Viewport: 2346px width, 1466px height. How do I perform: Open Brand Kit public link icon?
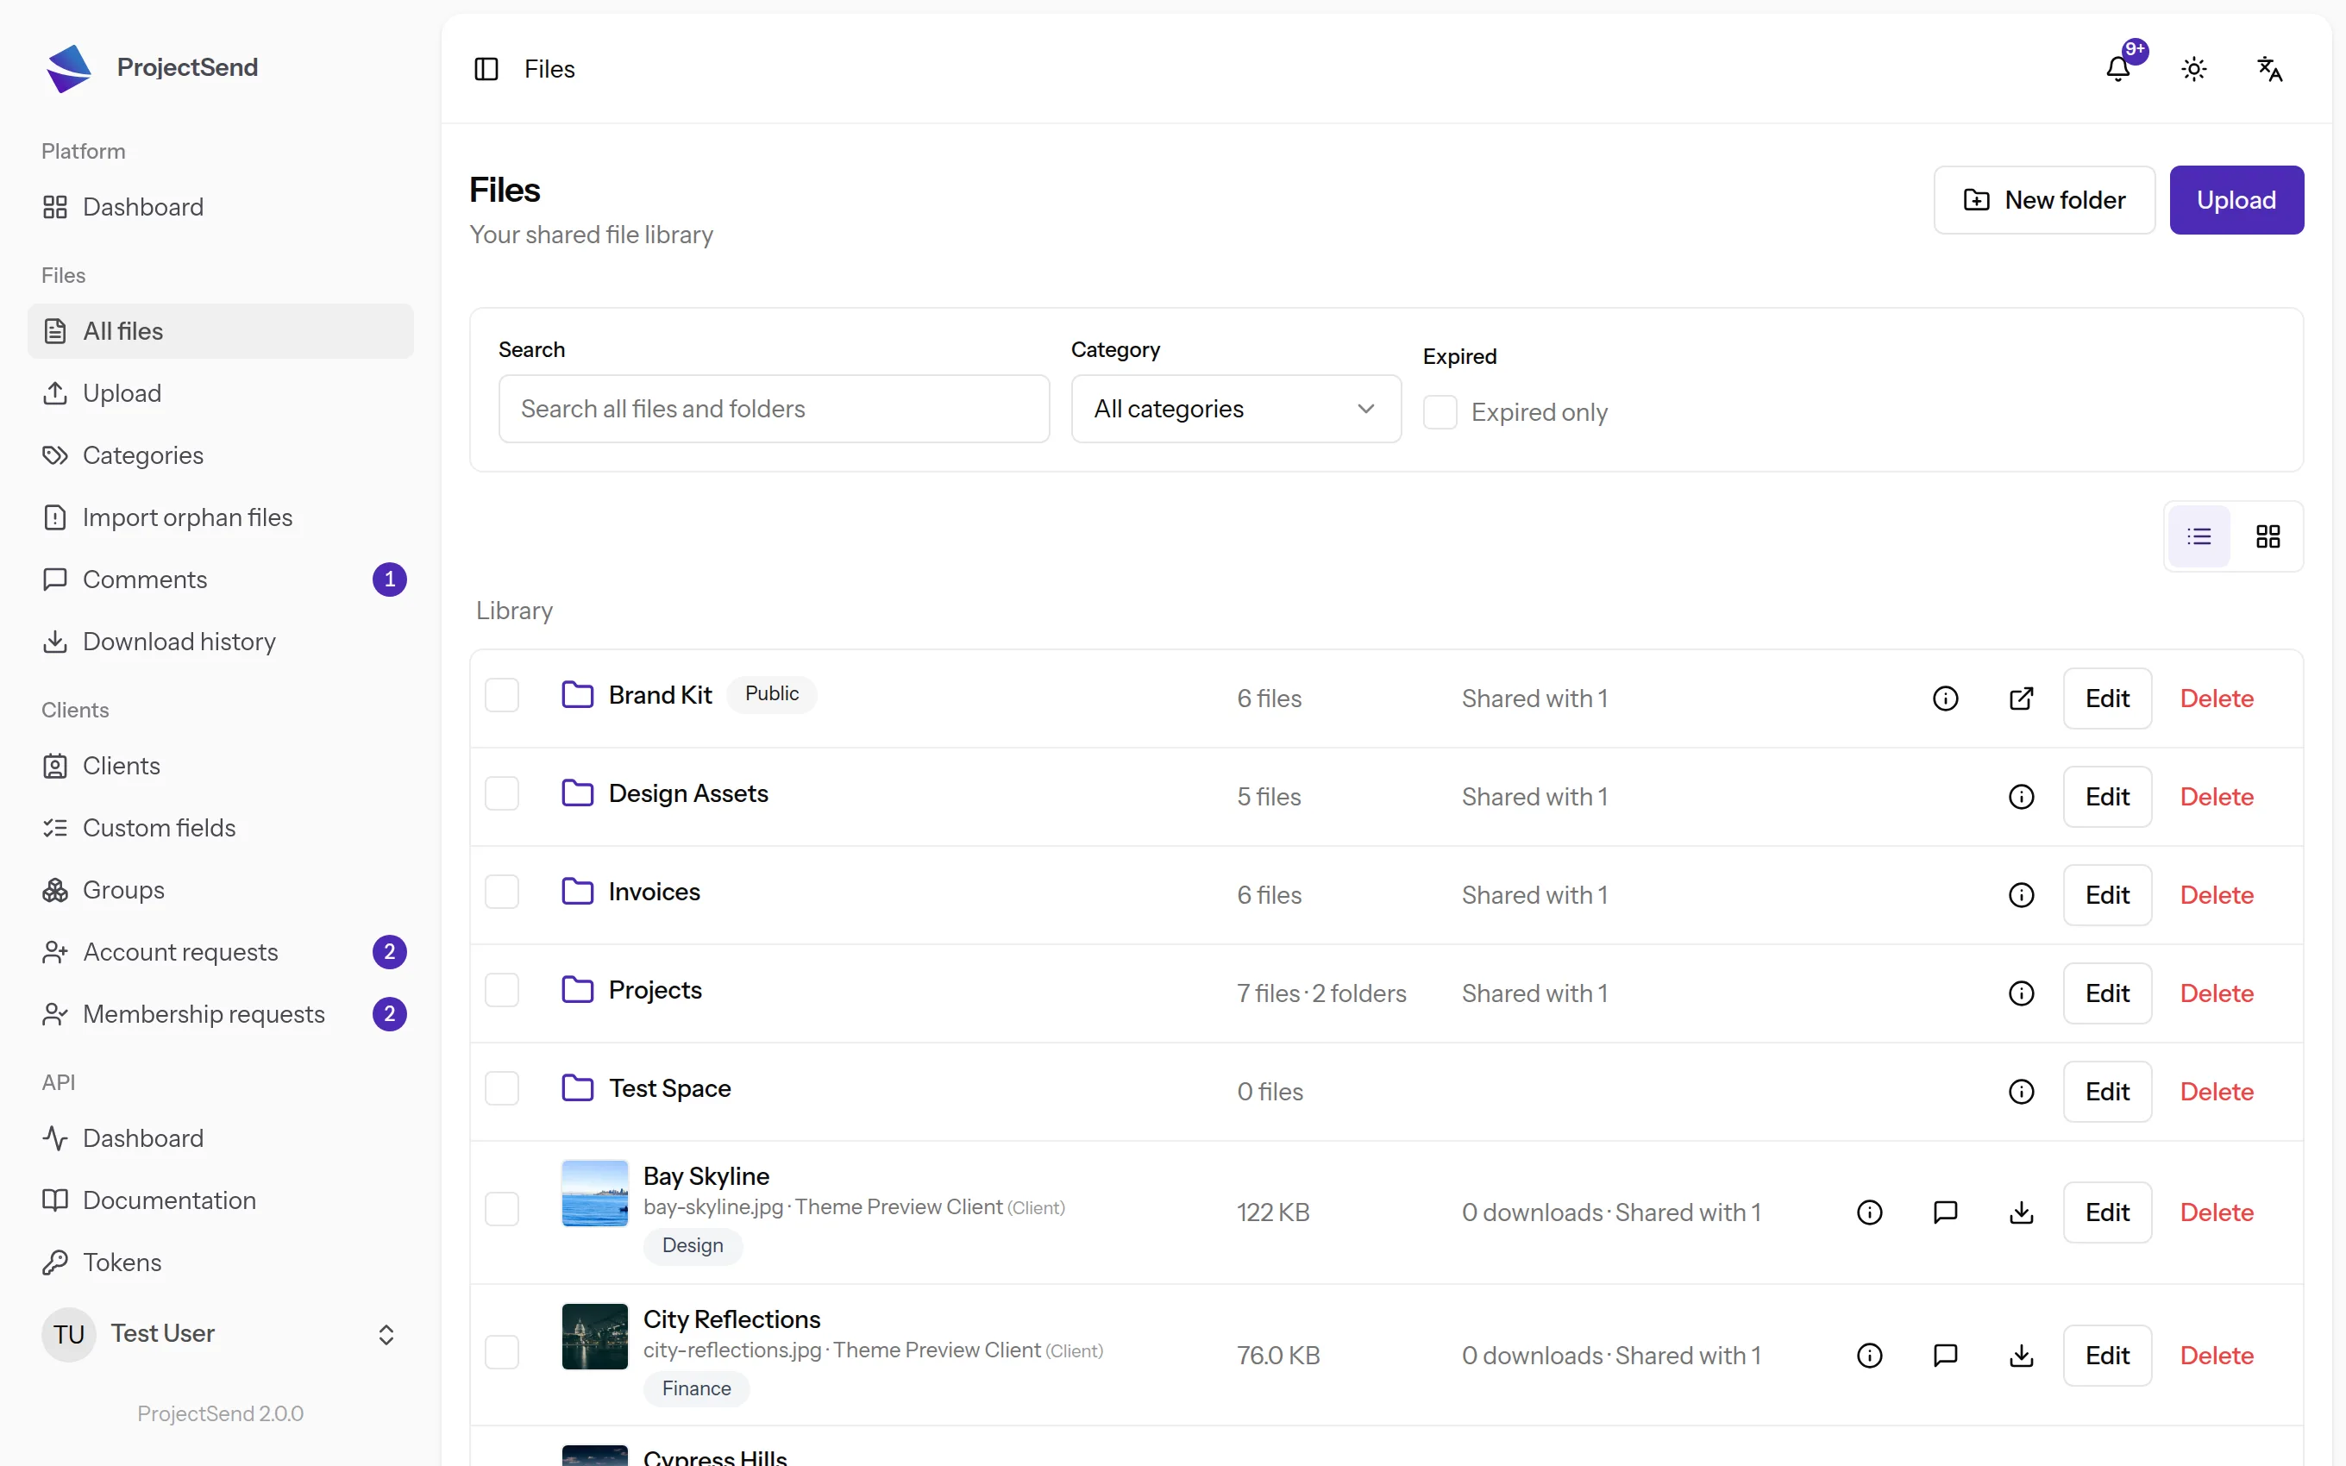click(x=2021, y=699)
